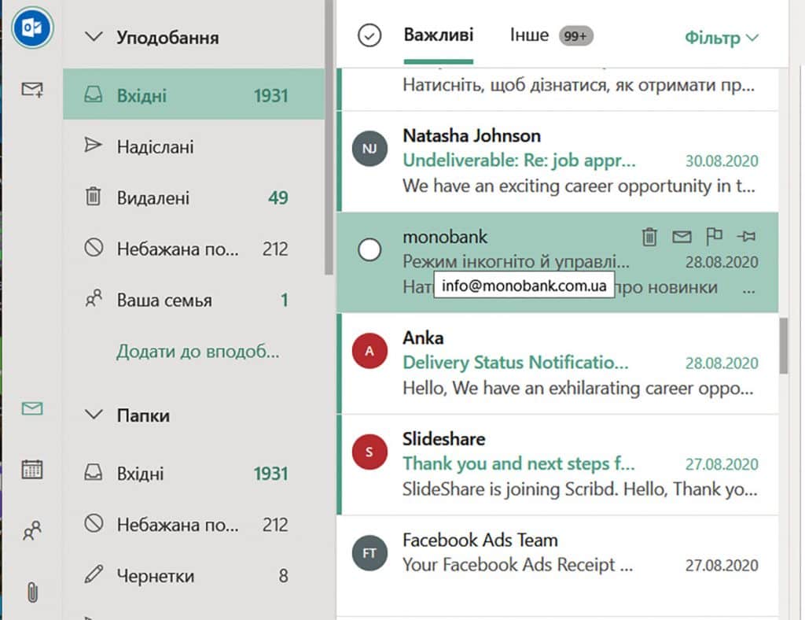
Task: Click the Outlook logo icon
Action: pyautogui.click(x=32, y=28)
